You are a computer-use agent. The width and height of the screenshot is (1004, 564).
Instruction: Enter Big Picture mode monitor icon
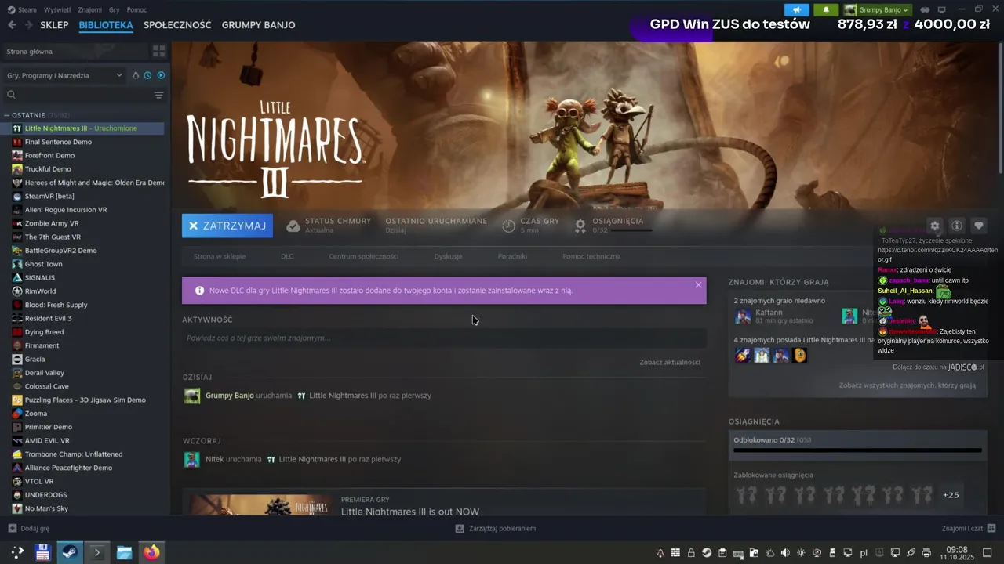(x=942, y=10)
